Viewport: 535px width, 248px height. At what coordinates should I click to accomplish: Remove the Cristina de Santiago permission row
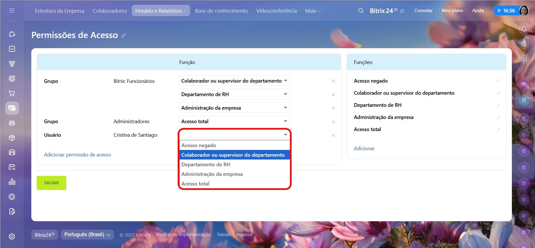(x=333, y=135)
